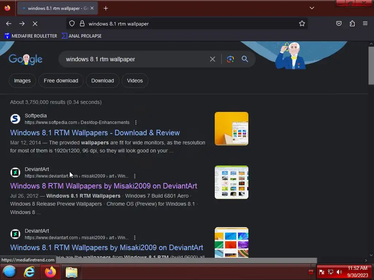Screen dimensions: 374x280
Task: Select the Free download filter chip
Action: (61, 81)
